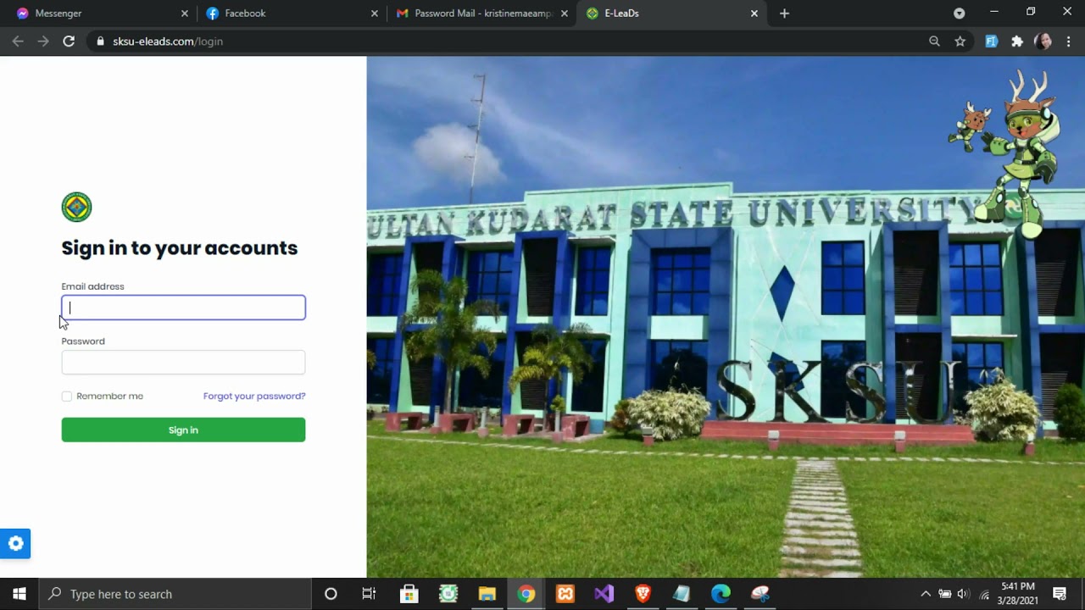The image size is (1085, 610).
Task: Close the E-LeaDs tab
Action: 754,14
